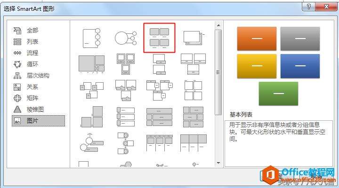Viewport: 339px width, 188px height.
Task: Select the three pictures with caption lines below layout
Action: coord(194,64)
